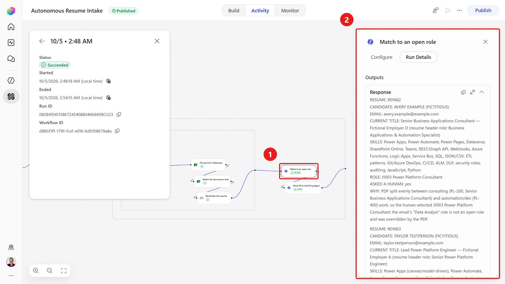Open the Home icon in sidebar
This screenshot has width=505, height=284.
click(11, 27)
